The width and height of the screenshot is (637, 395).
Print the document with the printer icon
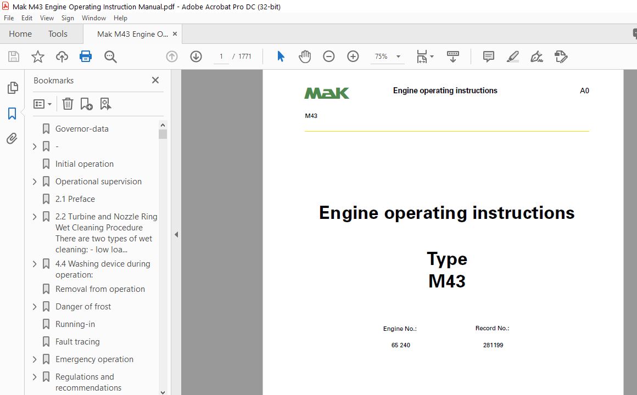[x=86, y=57]
